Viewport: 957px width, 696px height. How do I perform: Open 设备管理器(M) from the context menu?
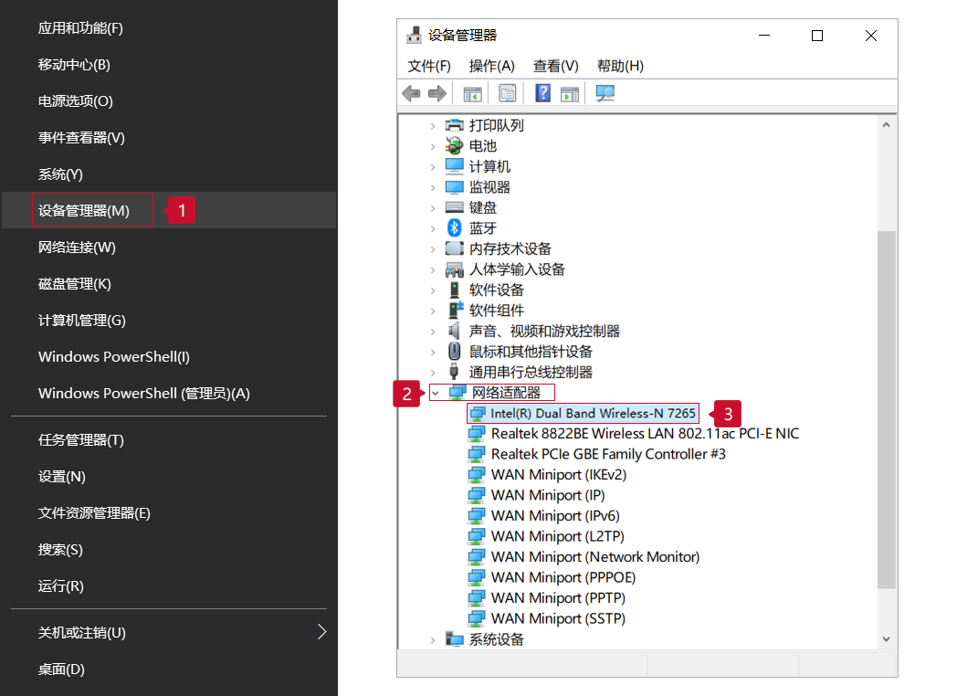pos(84,211)
